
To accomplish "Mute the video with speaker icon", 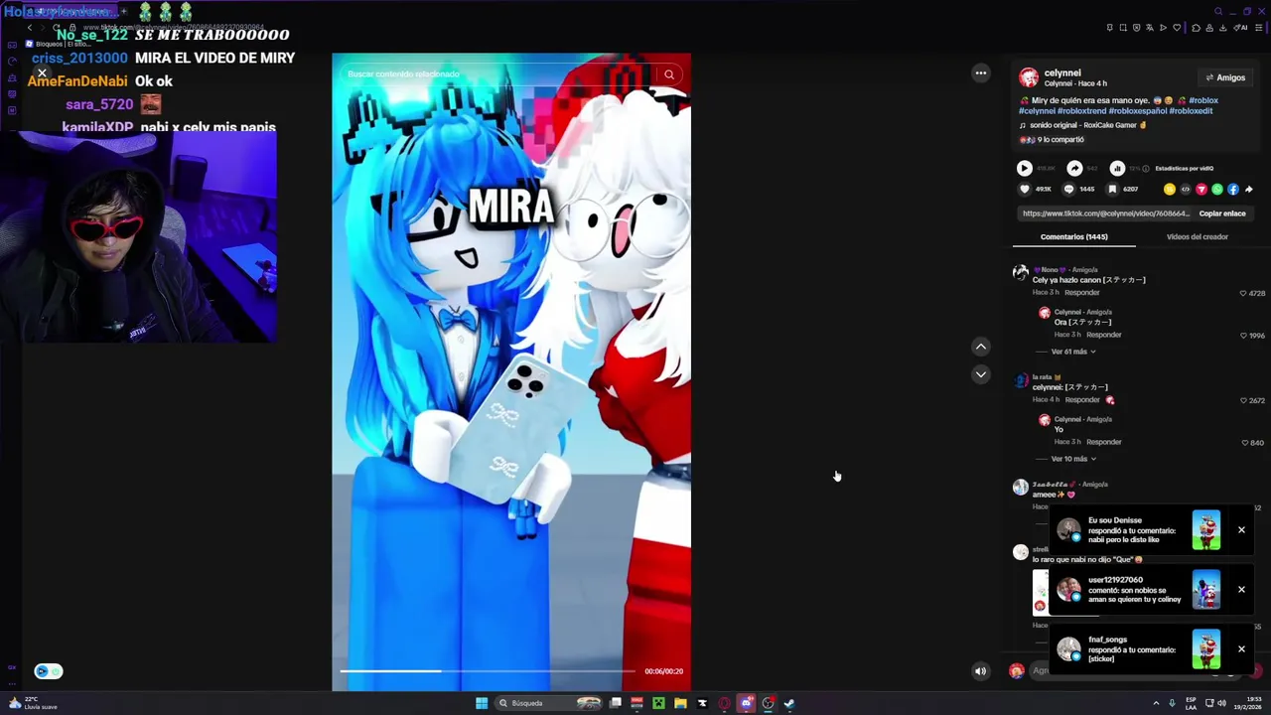I will [981, 671].
